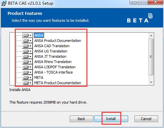Open install-state dropdown for ANSA Product Documentation
This screenshot has width=164, height=128.
pos(27,41)
